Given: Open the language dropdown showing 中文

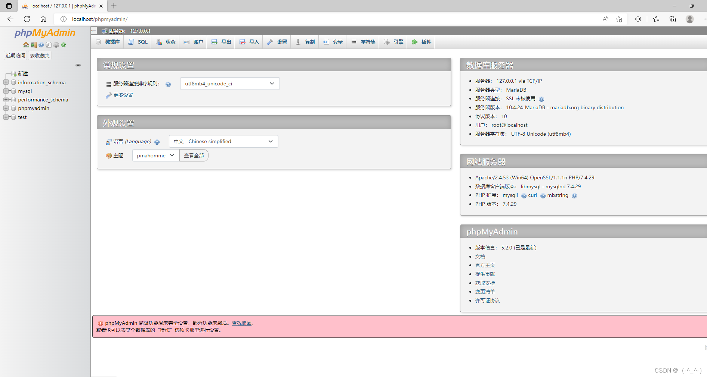Looking at the screenshot, I should pos(223,141).
